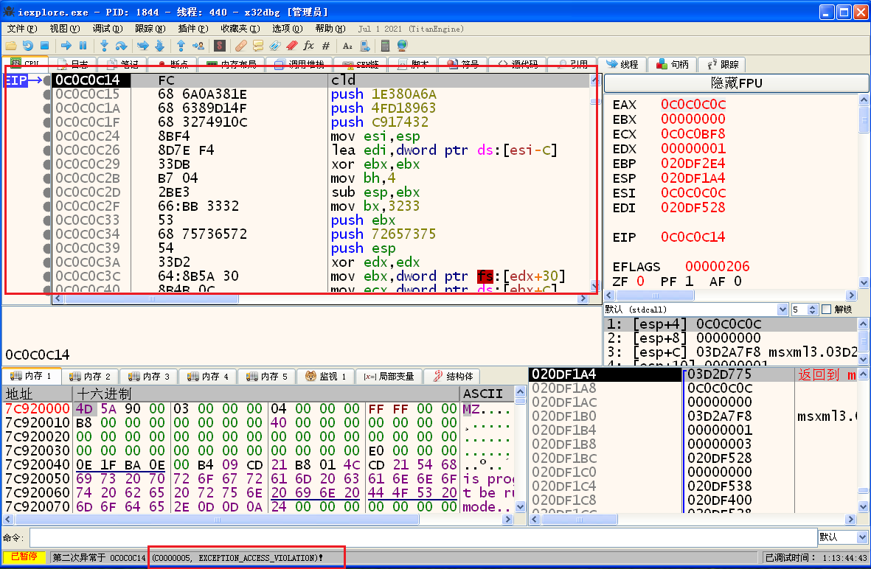Restart the debugged program via toolbar
The image size is (871, 569).
(27, 46)
